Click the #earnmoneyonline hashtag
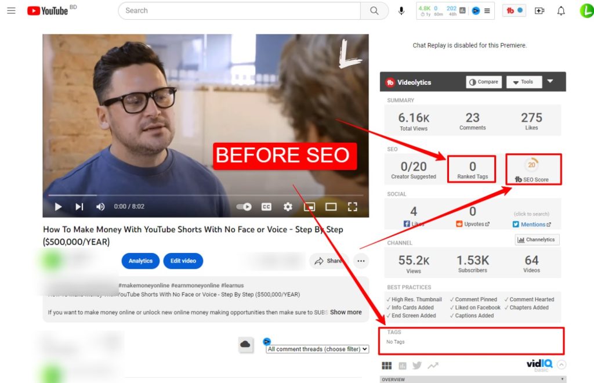Viewport: 594px width, 383px height. 195,286
